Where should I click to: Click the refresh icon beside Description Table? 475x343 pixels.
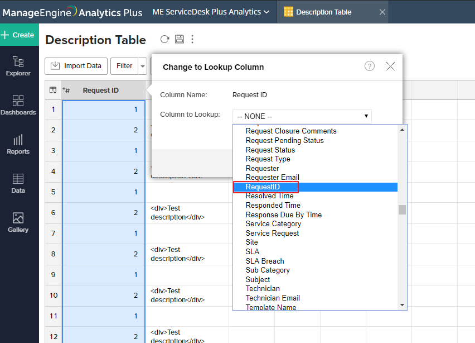164,39
